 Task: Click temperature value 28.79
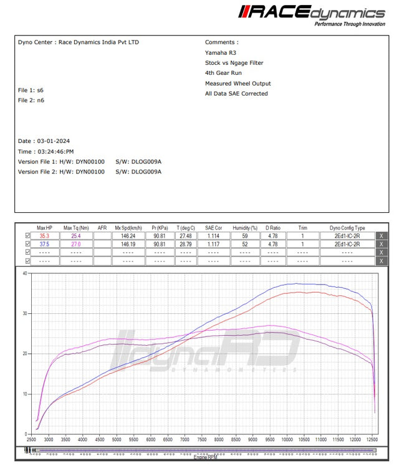(x=186, y=244)
